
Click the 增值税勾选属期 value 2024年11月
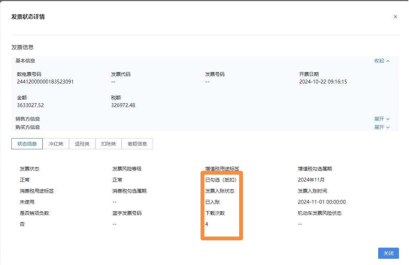pos(311,180)
